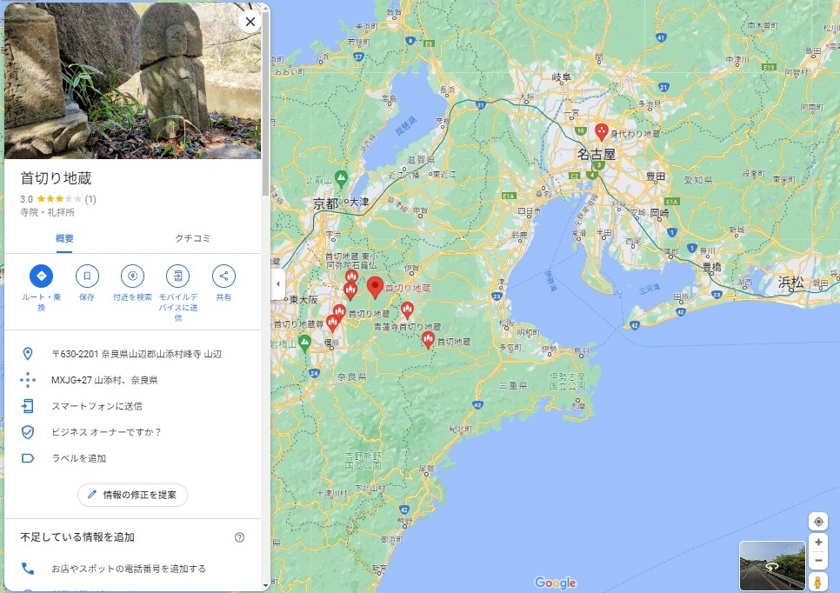Click the 首切り地蔵尊 map pin
840x593 pixels.
pos(332,323)
